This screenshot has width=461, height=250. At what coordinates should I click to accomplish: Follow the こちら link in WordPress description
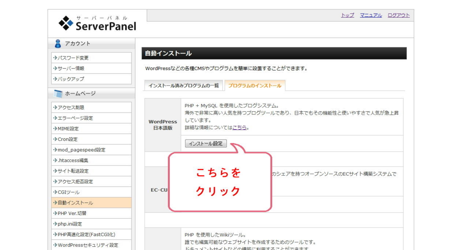point(240,127)
